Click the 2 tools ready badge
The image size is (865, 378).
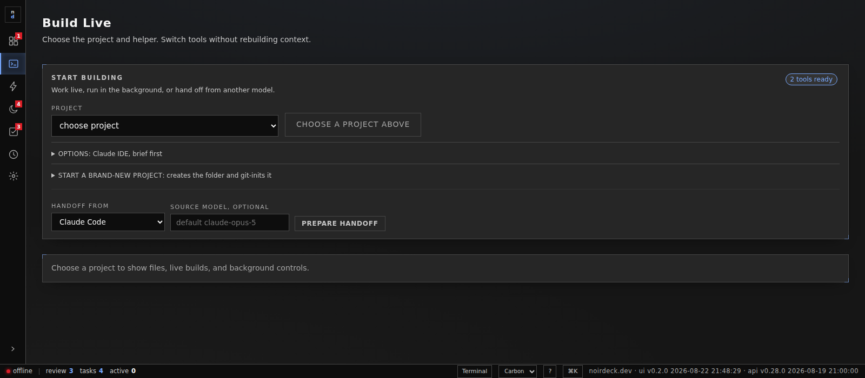click(811, 79)
